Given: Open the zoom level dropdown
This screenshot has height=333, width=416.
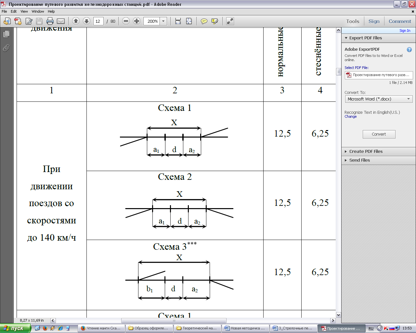Looking at the screenshot, I should [163, 21].
